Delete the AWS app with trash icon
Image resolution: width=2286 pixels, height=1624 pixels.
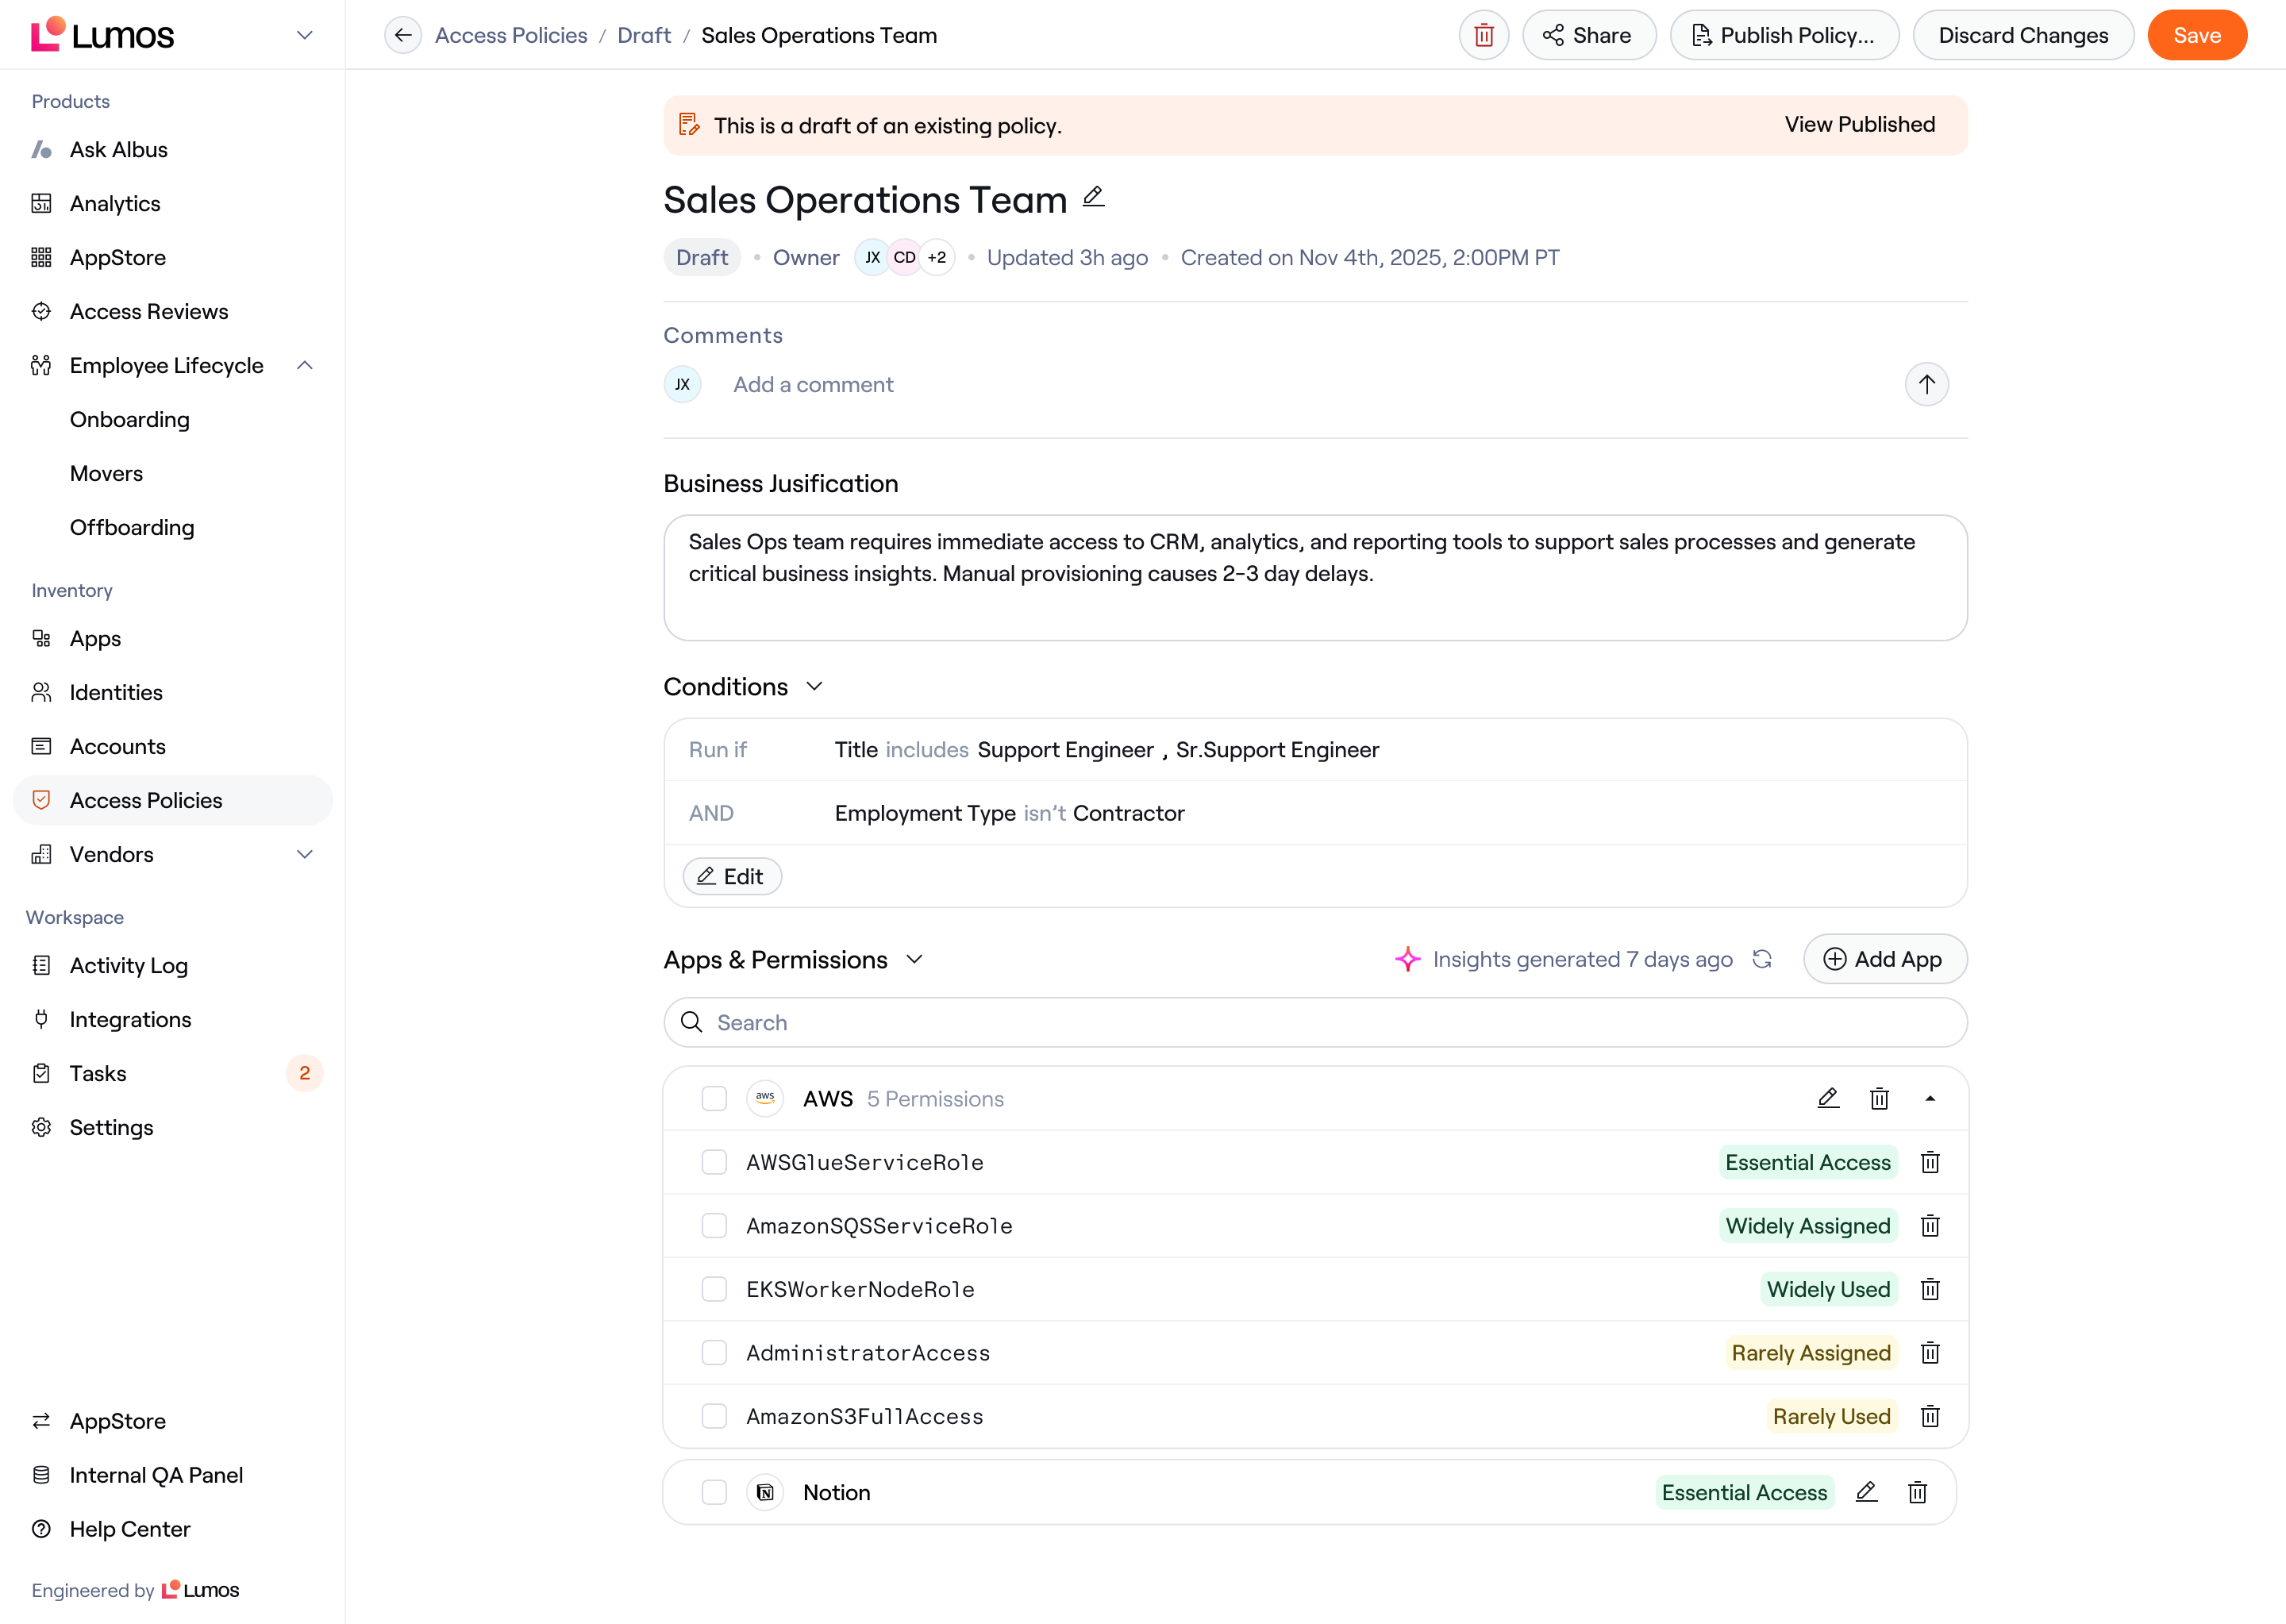pyautogui.click(x=1879, y=1098)
